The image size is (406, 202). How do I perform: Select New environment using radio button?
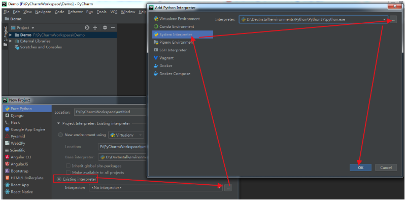point(60,135)
